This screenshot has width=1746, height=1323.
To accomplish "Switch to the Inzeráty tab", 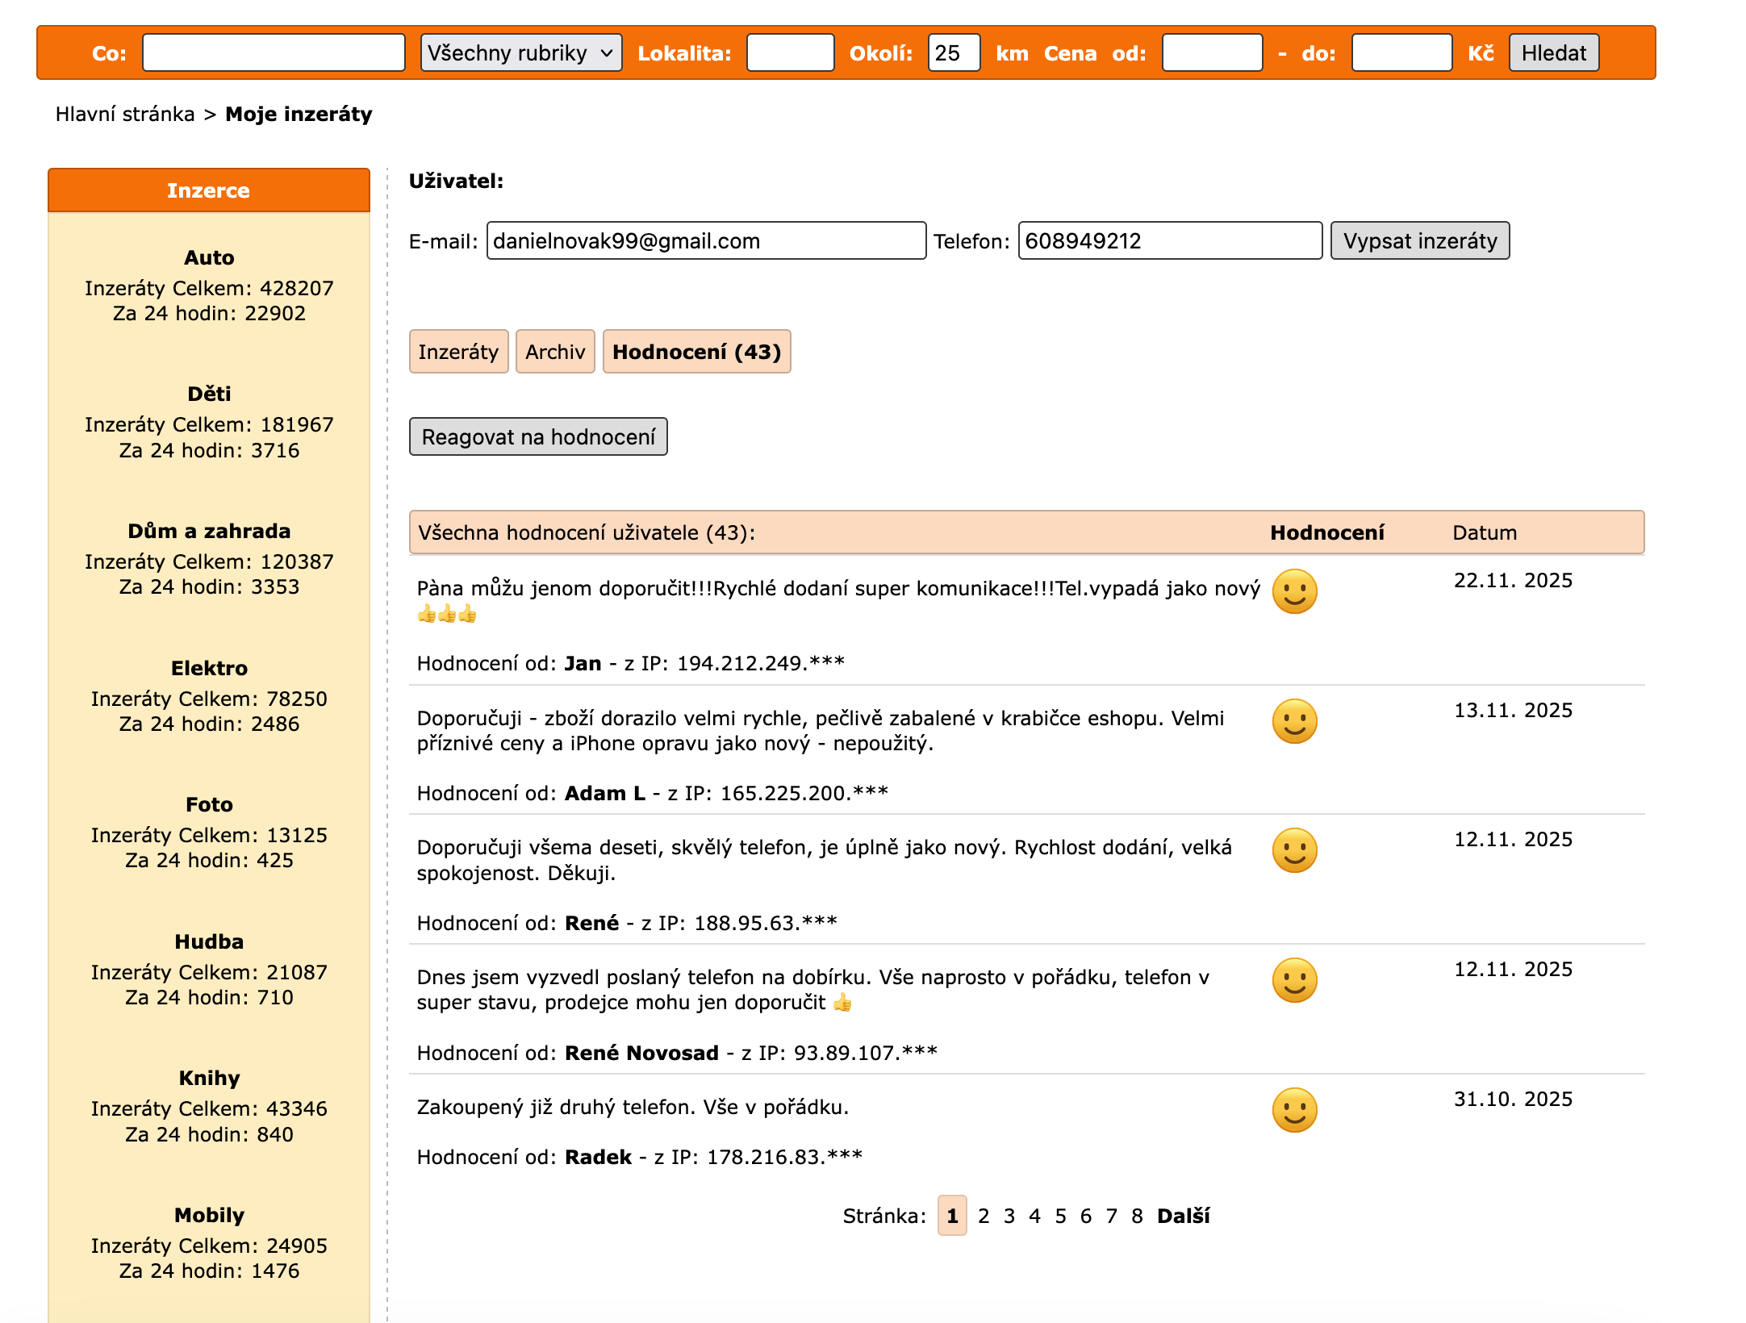I will [458, 352].
